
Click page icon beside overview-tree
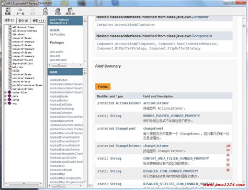(10, 82)
